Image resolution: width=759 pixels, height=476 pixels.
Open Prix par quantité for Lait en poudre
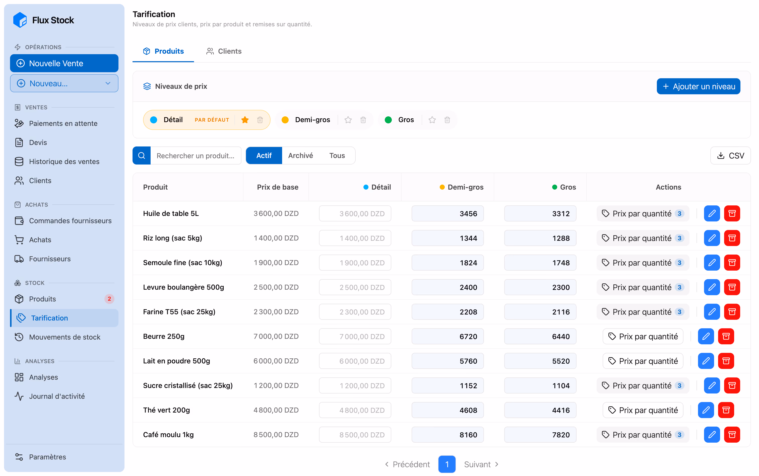point(643,361)
